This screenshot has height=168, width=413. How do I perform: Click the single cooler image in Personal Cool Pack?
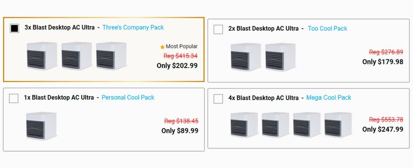click(41, 126)
